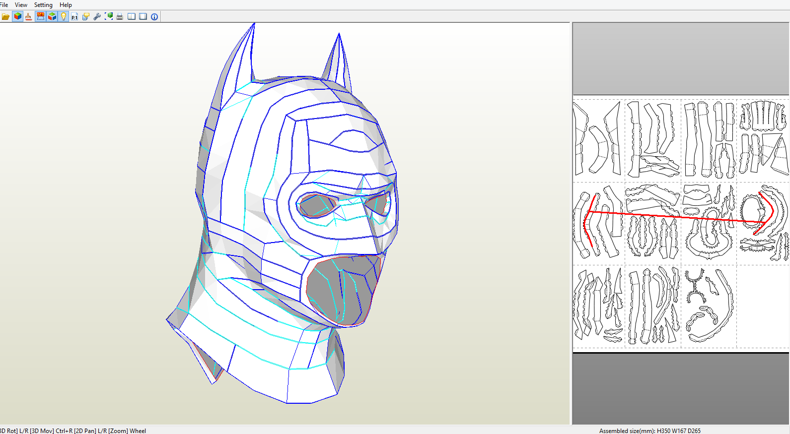Toggle the 123 edge ID display icon
The height and width of the screenshot is (434, 790).
(x=41, y=16)
